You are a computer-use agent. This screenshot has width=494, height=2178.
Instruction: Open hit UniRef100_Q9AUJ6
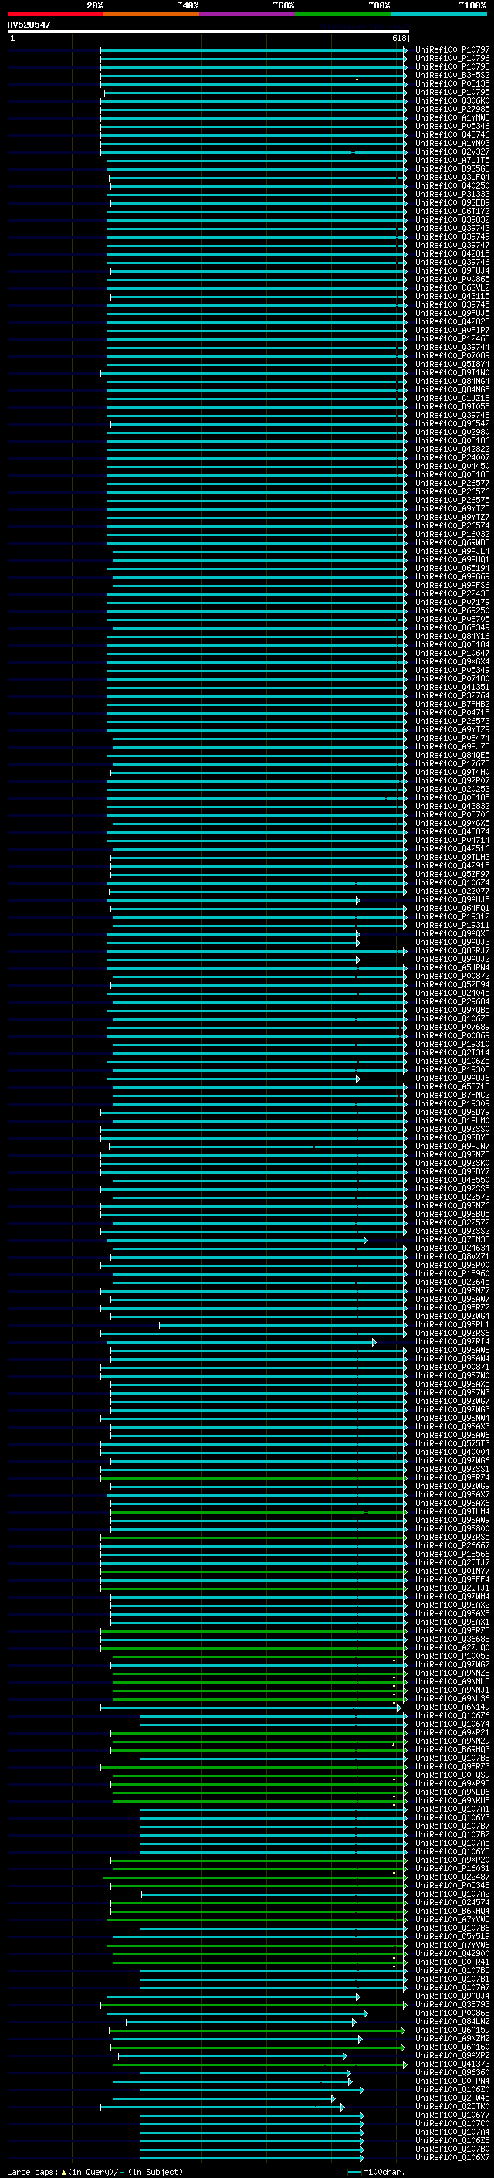[452, 1079]
